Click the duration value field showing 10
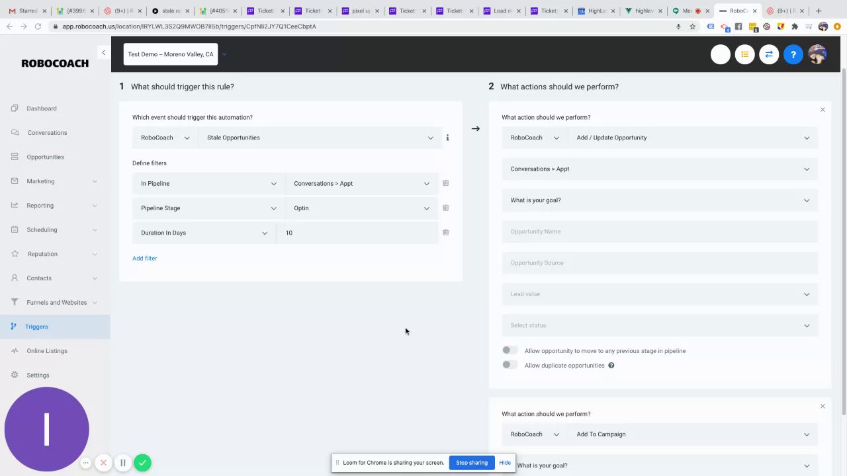Image resolution: width=847 pixels, height=476 pixels. 357,233
